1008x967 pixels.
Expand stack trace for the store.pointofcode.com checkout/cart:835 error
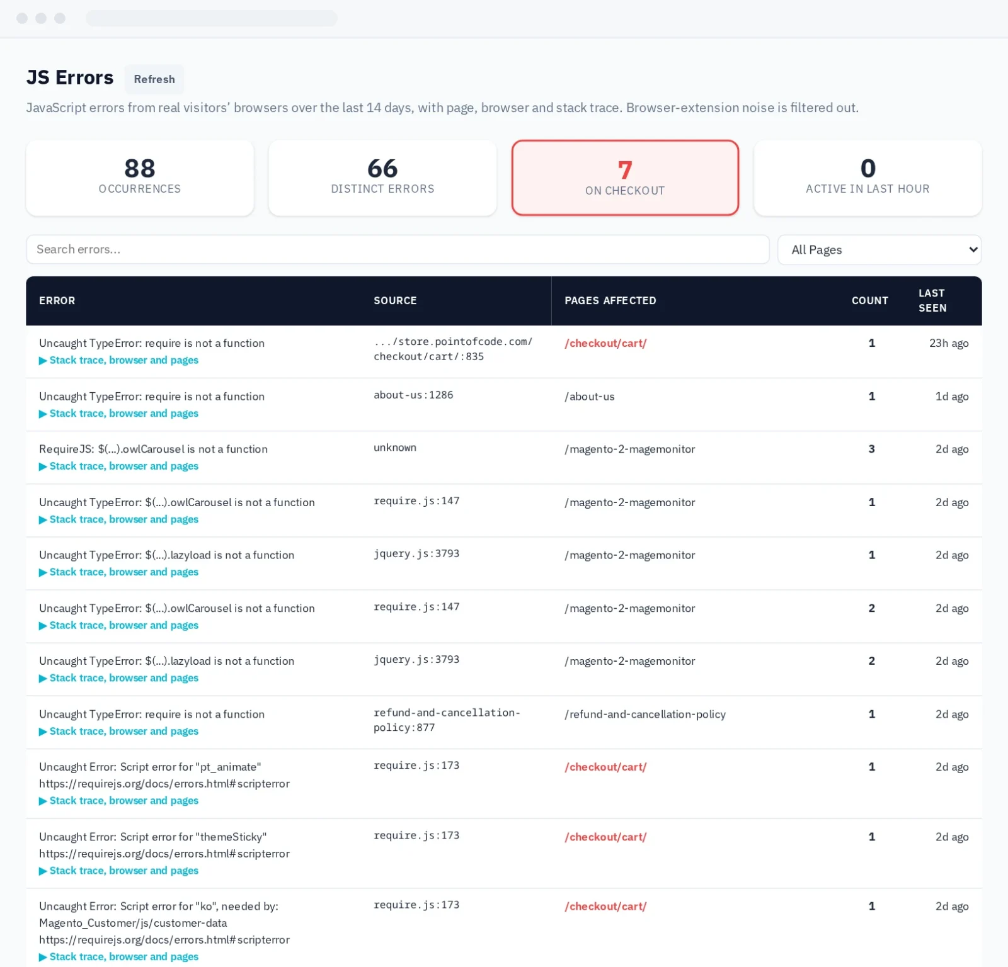(x=118, y=360)
